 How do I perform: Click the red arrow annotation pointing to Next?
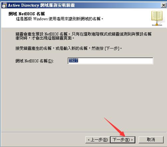(x=115, y=127)
